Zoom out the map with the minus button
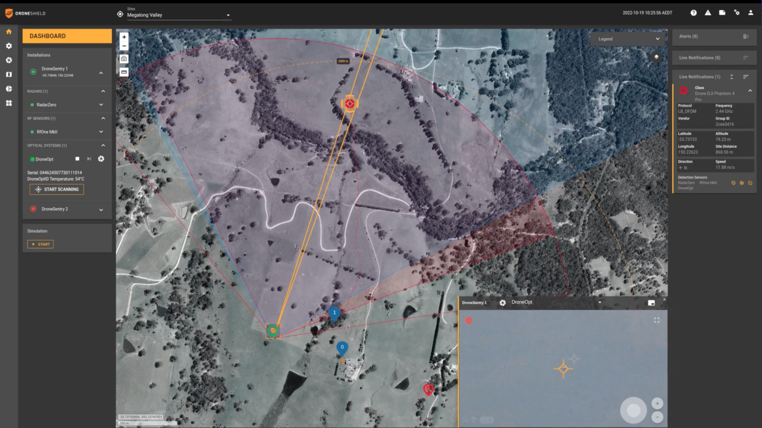This screenshot has width=762, height=428. click(124, 46)
